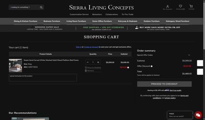Expand the Special Offer Codes chevron

pyautogui.click(x=189, y=55)
